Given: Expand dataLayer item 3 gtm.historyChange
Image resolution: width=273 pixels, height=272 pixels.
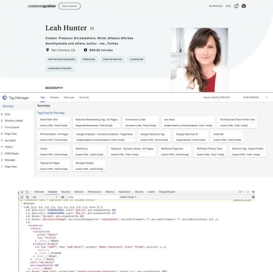Looking at the screenshot, I should tap(27, 220).
